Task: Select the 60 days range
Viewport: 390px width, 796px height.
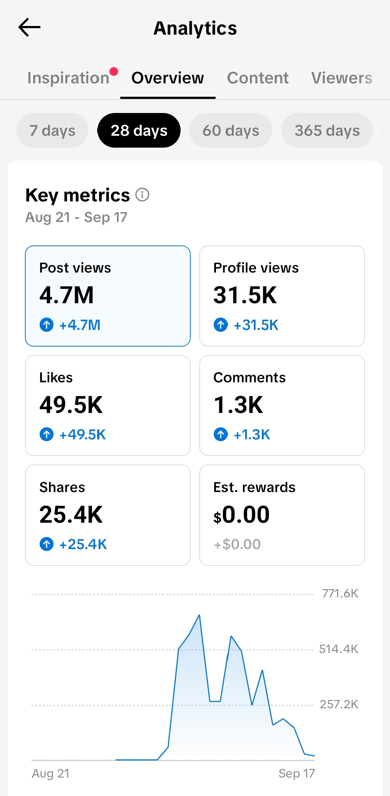Action: 231,130
